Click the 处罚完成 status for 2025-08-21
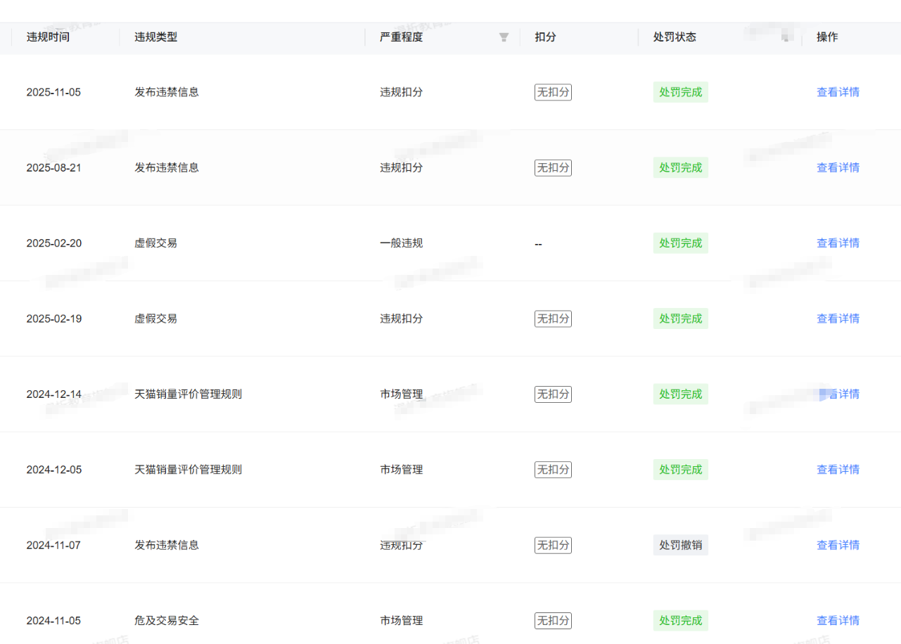This screenshot has width=901, height=644. (x=681, y=167)
